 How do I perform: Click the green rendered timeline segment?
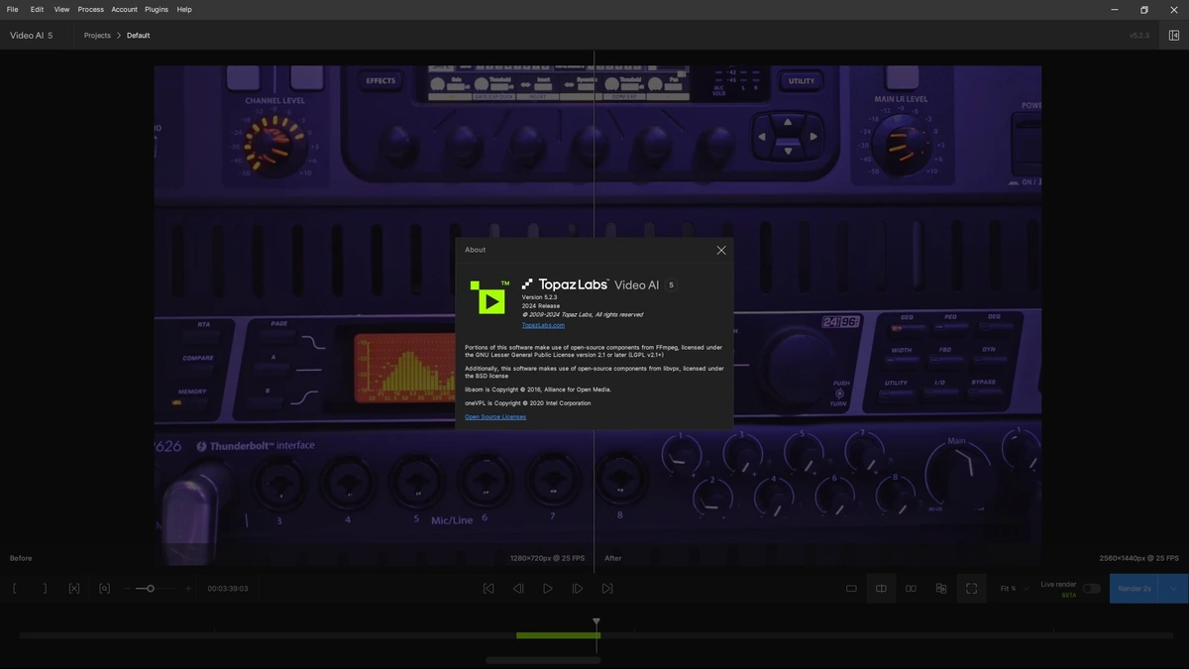coord(558,635)
